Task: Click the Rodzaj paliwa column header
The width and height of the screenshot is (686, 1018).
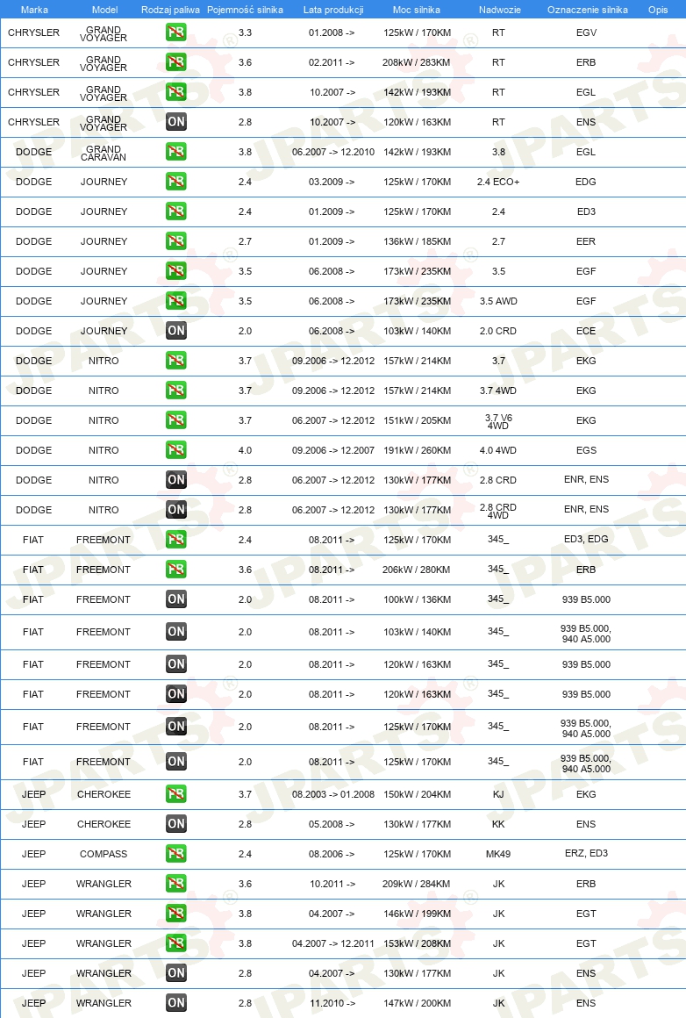Action: click(170, 10)
